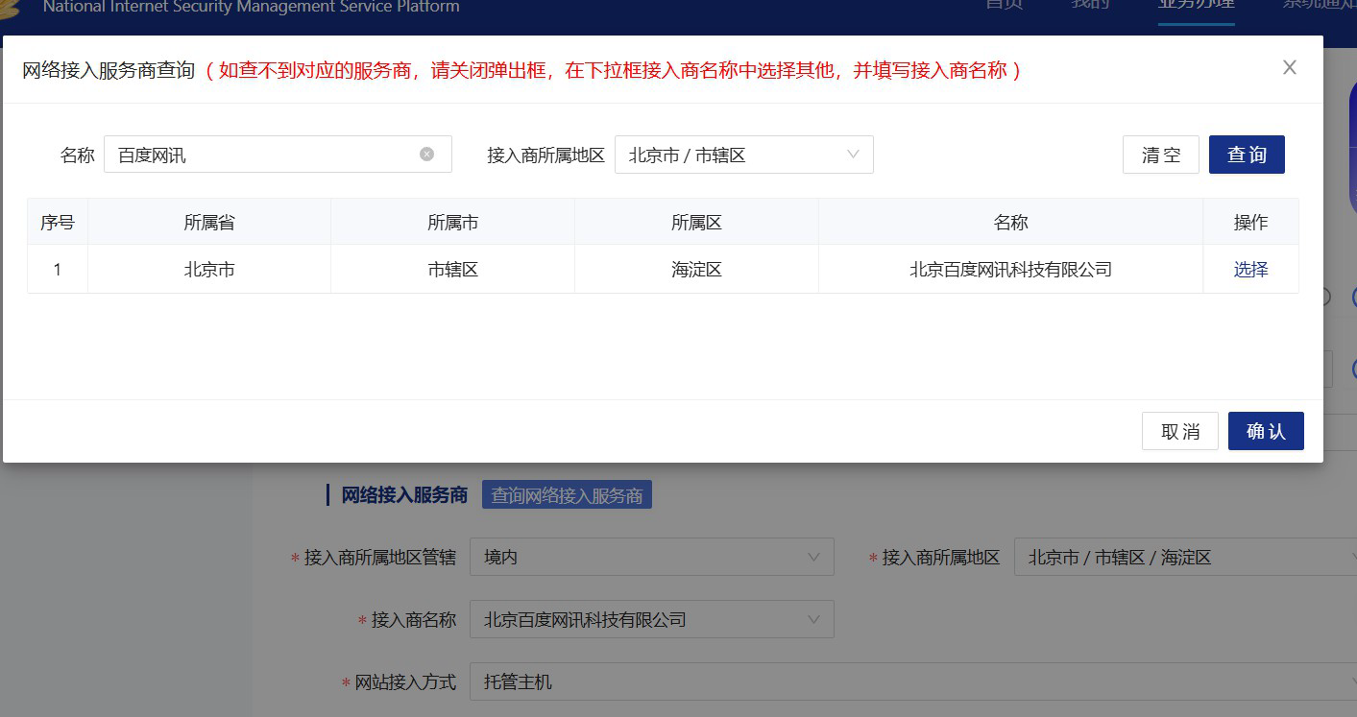Click the red hint text about selecting 其他
This screenshot has height=717, width=1357.
(x=613, y=70)
